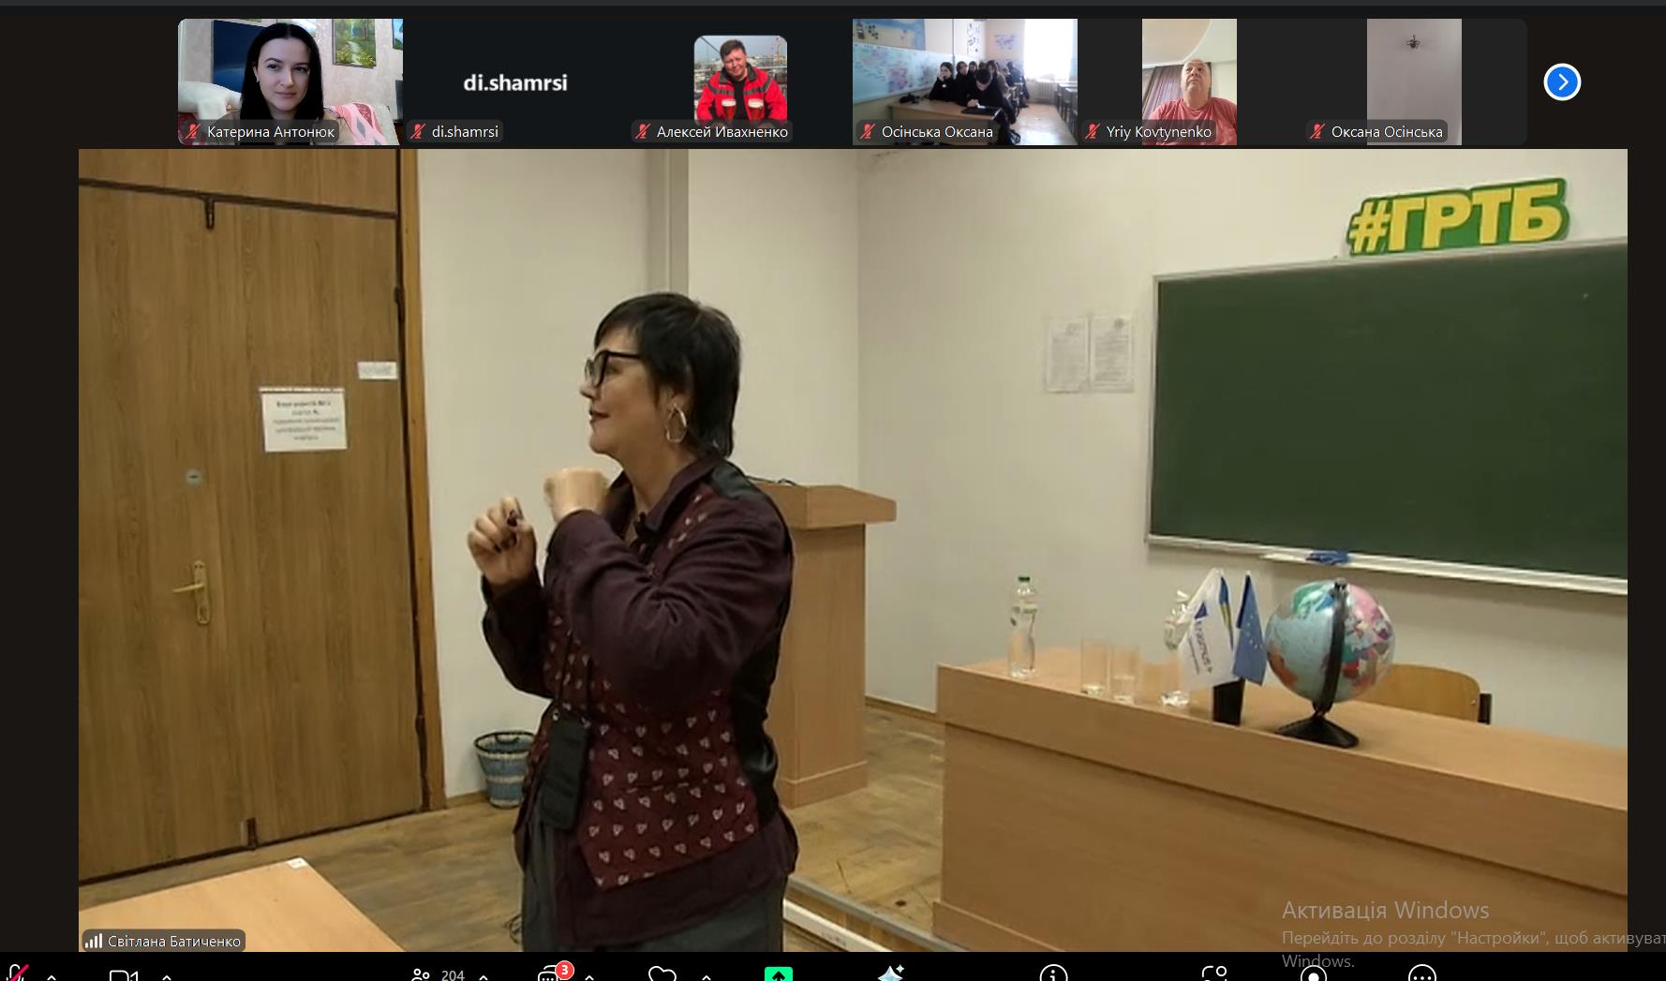Screen dimensions: 1666x981
Task: Click the Yriy Kovtynenko name label
Action: (1158, 132)
